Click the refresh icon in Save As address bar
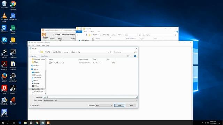 (x=110, y=52)
